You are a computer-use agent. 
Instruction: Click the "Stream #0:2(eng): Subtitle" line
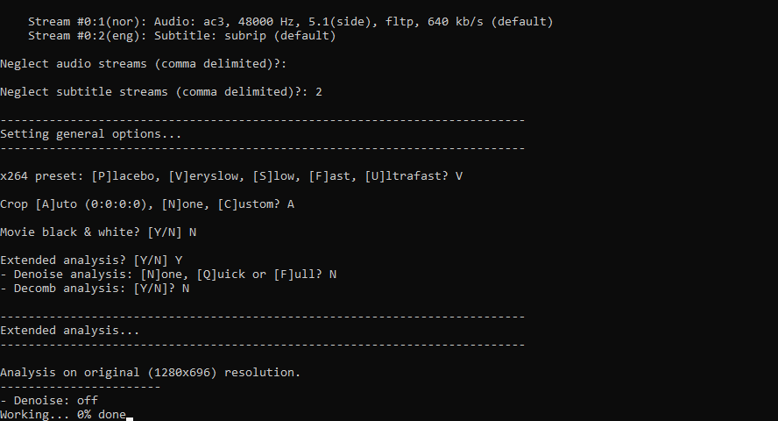181,36
